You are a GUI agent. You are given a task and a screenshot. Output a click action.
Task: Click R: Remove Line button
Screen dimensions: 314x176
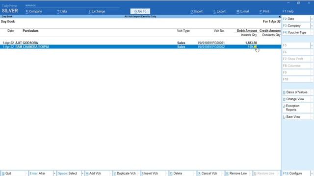[237, 174]
